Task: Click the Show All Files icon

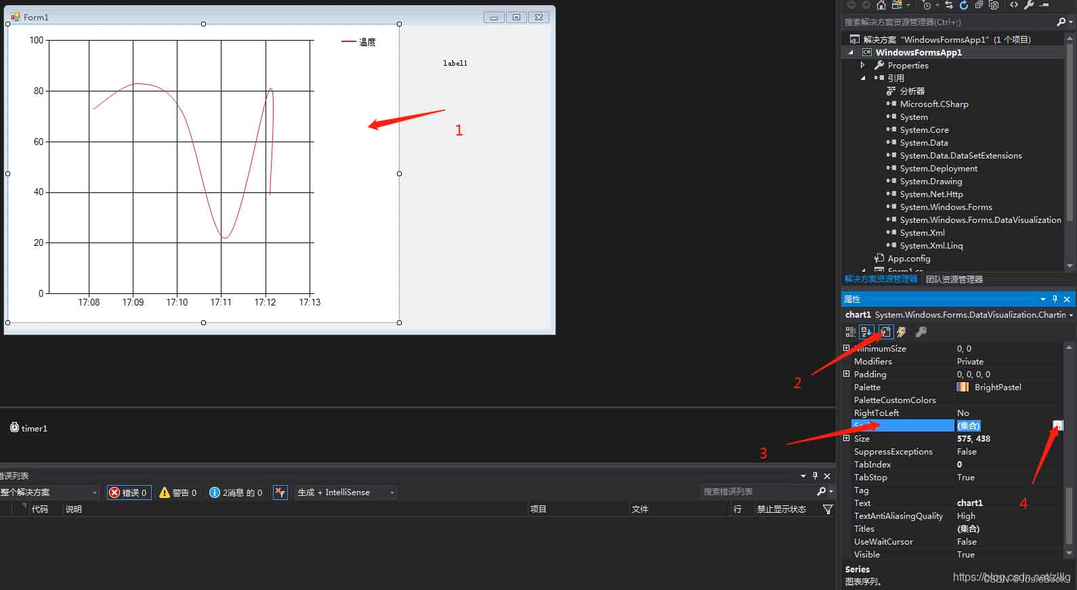Action: click(x=994, y=5)
